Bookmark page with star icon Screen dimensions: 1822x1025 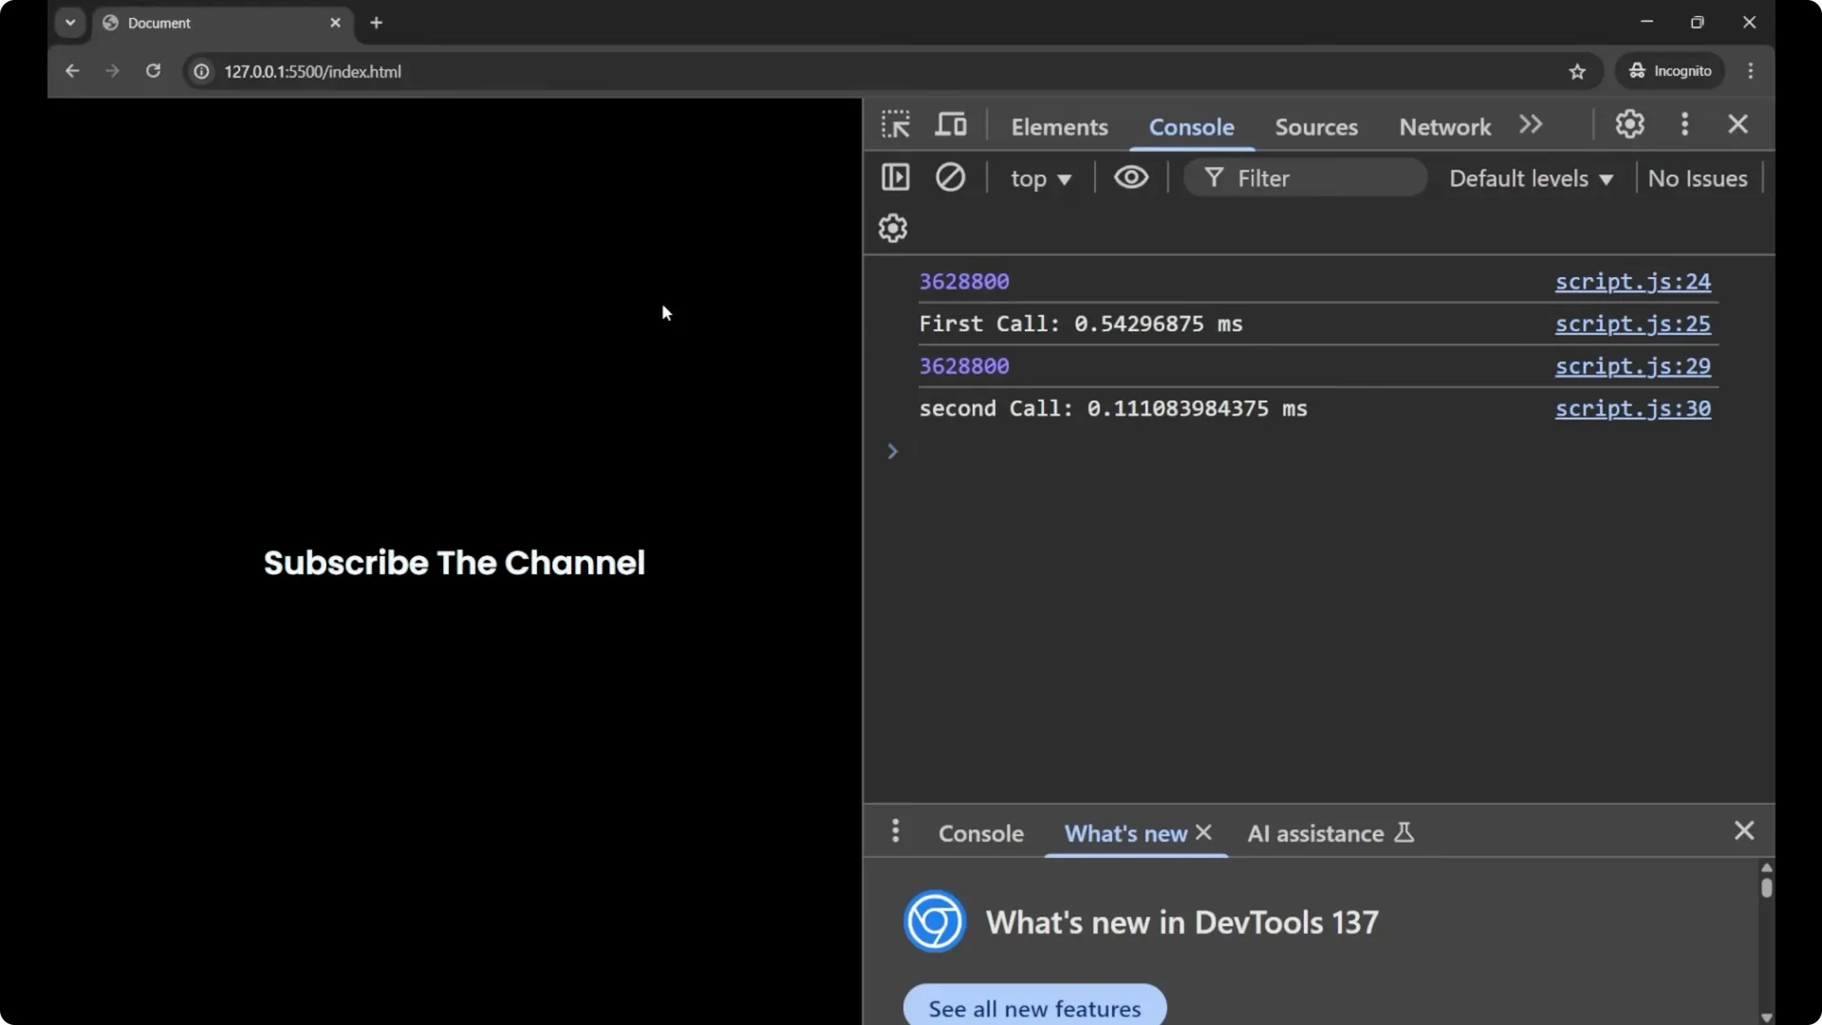coord(1577,71)
